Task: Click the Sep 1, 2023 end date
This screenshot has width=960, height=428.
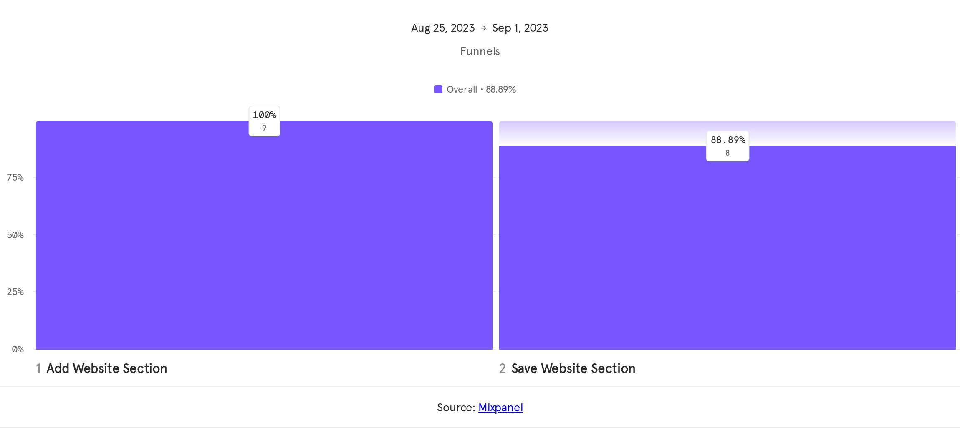Action: tap(520, 28)
